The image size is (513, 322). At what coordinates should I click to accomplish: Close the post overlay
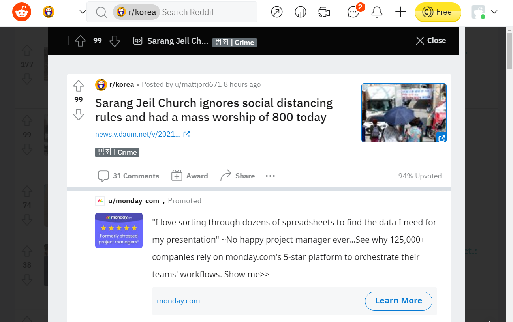pyautogui.click(x=431, y=41)
